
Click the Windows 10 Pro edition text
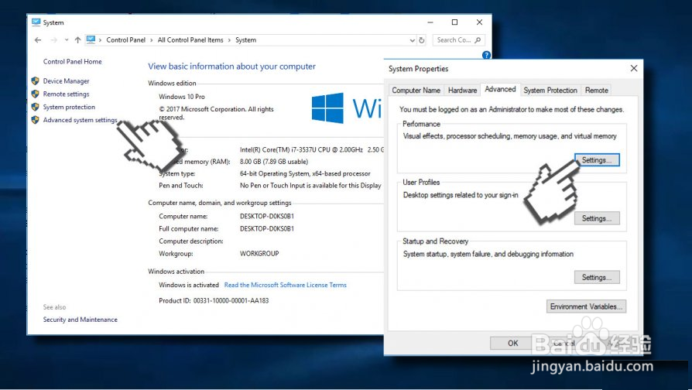tap(182, 97)
